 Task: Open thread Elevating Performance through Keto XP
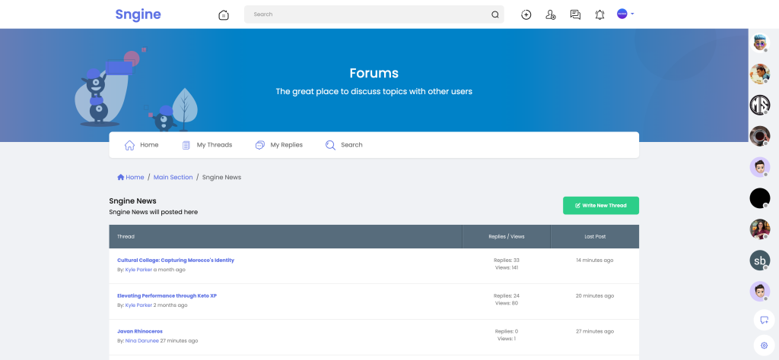tap(167, 296)
